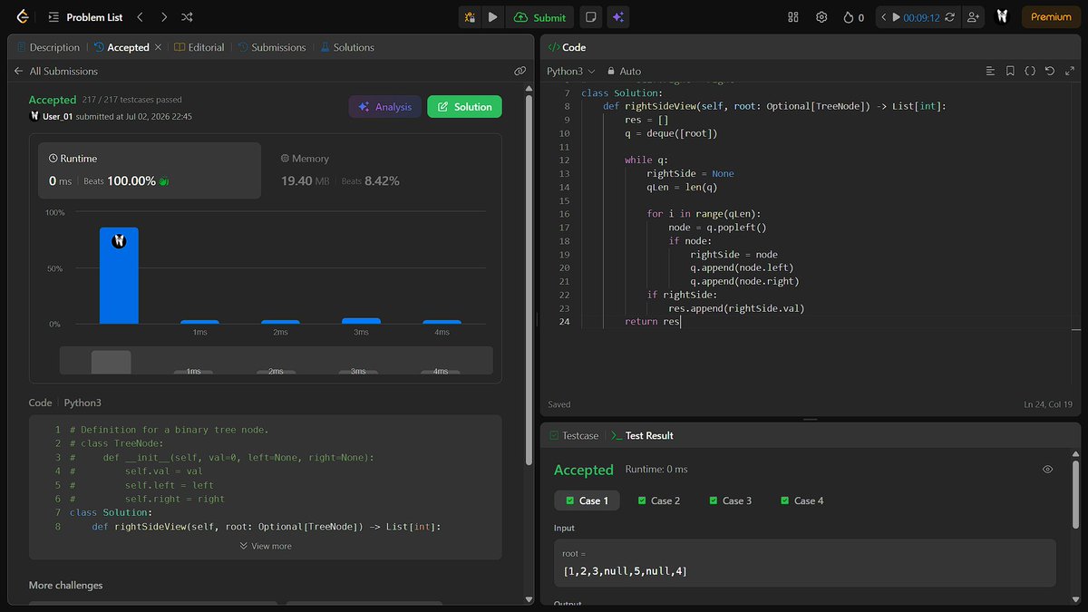Open the Problem List panel
Viewport: 1088px width, 612px height.
pyautogui.click(x=86, y=17)
